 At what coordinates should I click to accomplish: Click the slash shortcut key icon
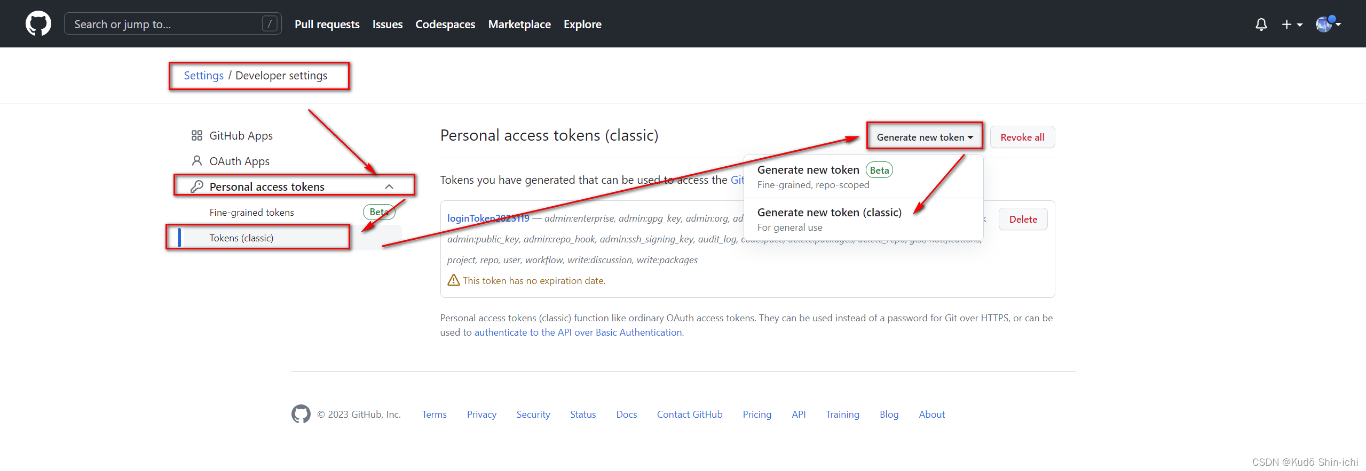click(270, 24)
